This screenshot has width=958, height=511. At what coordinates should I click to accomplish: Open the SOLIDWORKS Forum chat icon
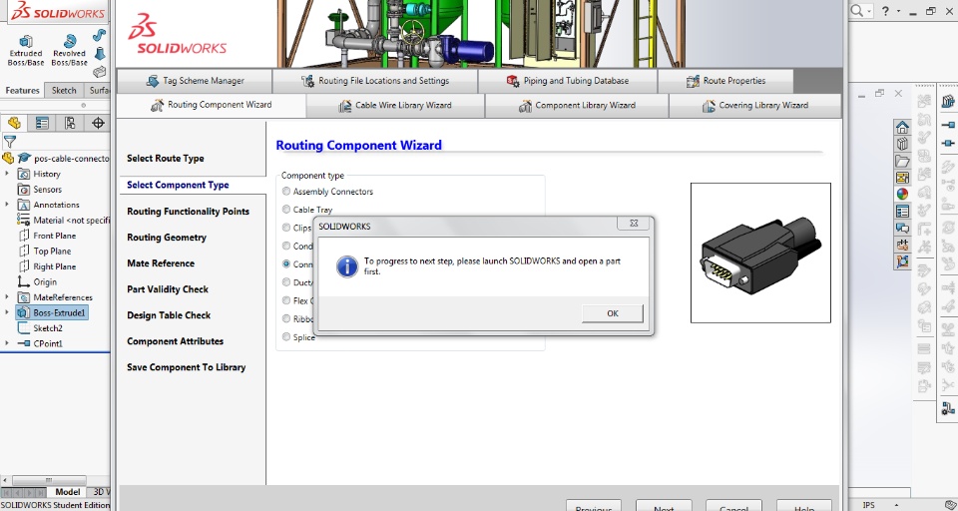902,228
